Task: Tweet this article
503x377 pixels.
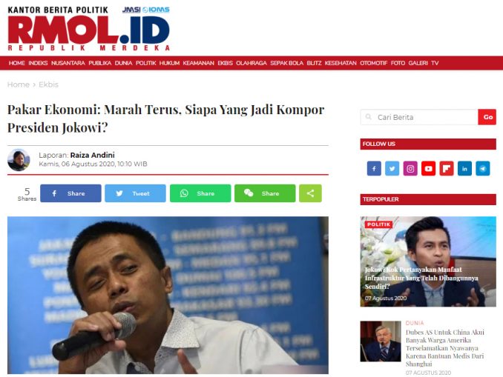Action: coord(135,193)
